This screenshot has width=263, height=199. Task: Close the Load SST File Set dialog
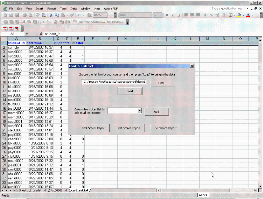point(192,66)
